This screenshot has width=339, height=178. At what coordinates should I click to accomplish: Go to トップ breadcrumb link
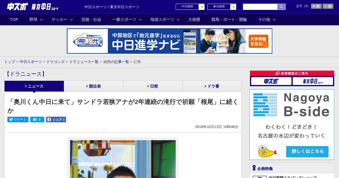pos(10,62)
